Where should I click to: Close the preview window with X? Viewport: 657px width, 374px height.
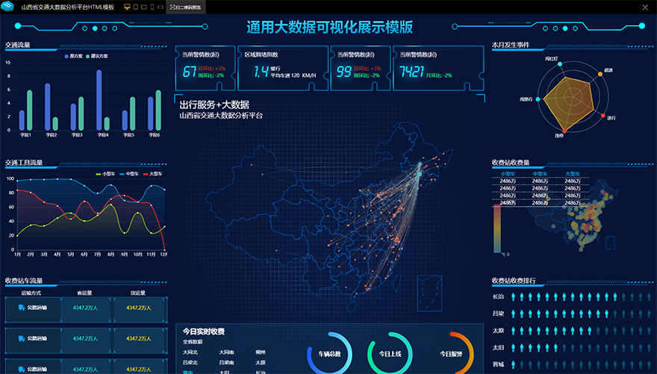click(x=645, y=7)
